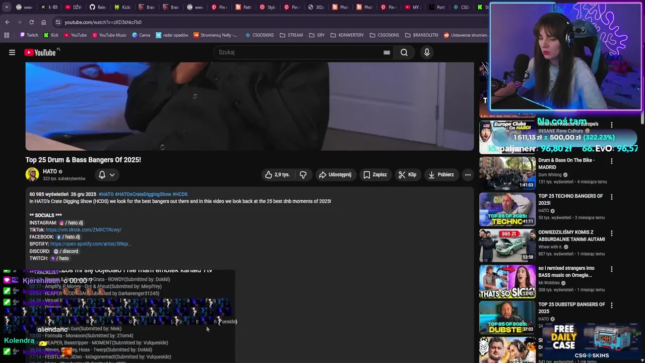645x363 pixels.
Task: Open HATO channel avatar
Action: coord(32,174)
